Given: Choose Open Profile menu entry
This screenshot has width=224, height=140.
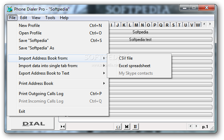Looking at the screenshot, I should (x=58, y=33).
